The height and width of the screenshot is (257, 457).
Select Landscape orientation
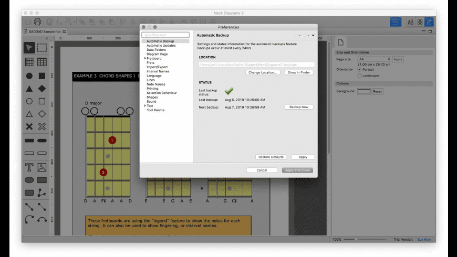(x=359, y=76)
